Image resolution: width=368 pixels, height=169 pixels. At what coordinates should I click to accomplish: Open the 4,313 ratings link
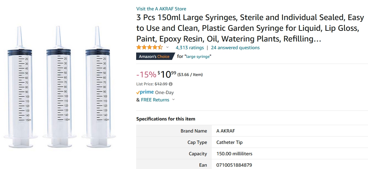click(x=190, y=48)
